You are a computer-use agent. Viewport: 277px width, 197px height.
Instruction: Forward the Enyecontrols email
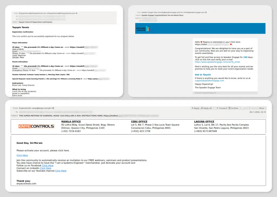click(x=222, y=108)
